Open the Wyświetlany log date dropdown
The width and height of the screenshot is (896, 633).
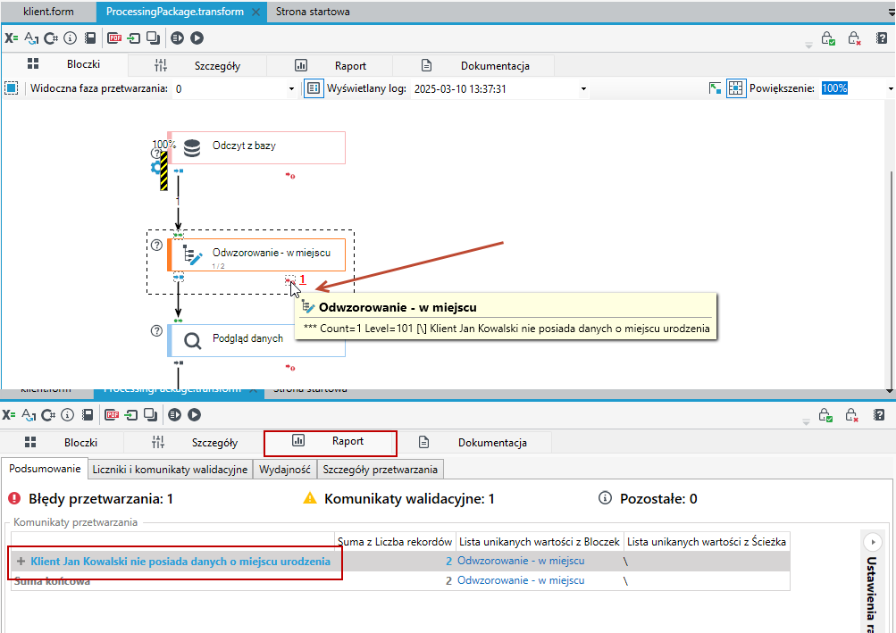(583, 89)
